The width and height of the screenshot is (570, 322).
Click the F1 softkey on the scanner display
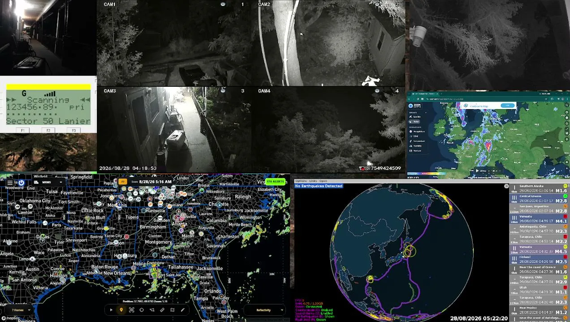(22, 130)
